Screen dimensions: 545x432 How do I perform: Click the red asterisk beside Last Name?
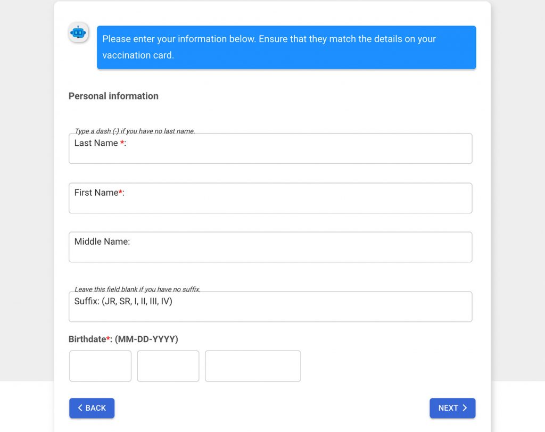coord(122,143)
